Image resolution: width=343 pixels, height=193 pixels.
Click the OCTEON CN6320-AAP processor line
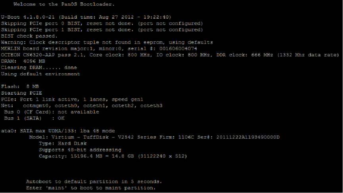(170, 55)
